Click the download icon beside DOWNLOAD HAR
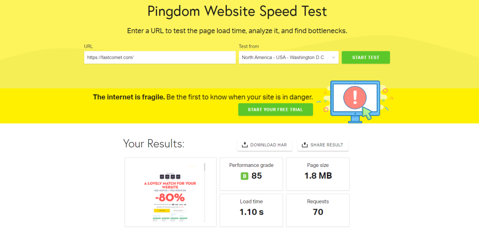 pyautogui.click(x=244, y=145)
